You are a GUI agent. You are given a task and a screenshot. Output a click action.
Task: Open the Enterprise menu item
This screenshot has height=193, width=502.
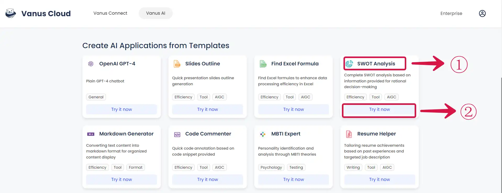(451, 13)
